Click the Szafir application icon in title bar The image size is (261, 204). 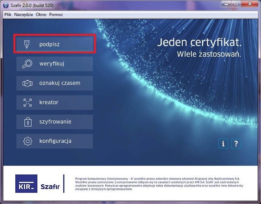[6, 5]
